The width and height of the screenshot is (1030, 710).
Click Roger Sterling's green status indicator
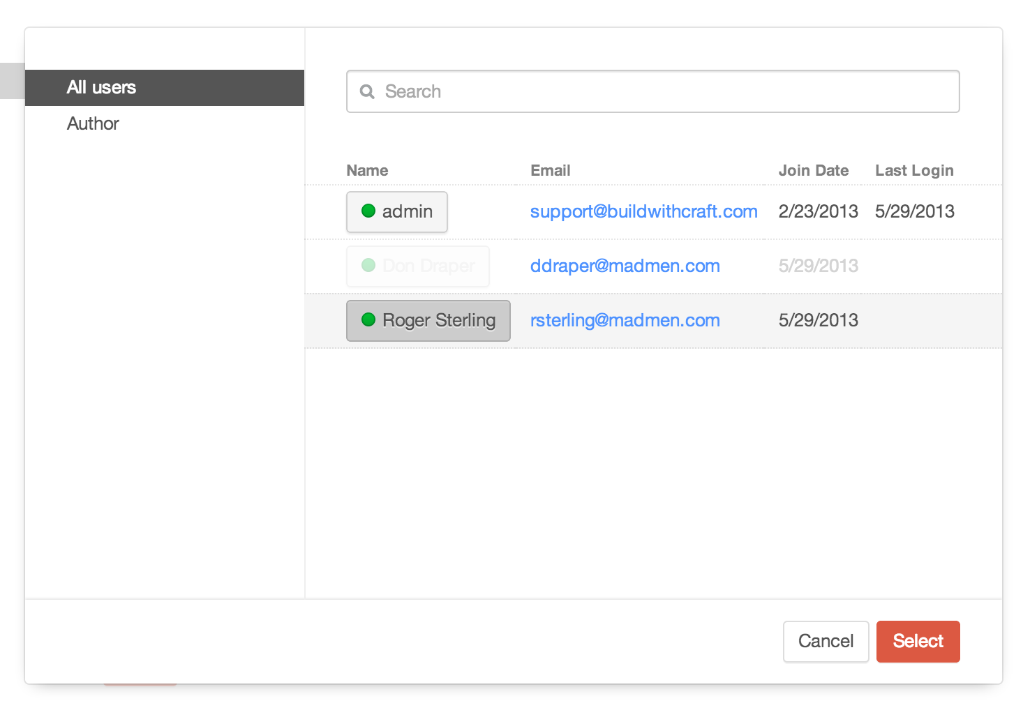368,320
